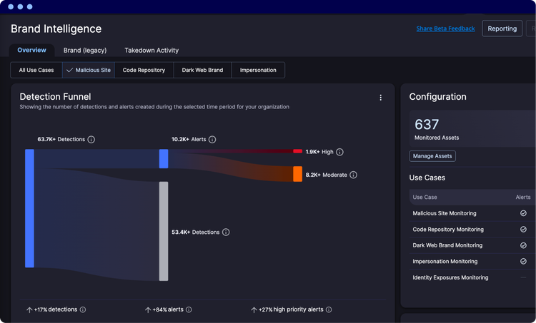This screenshot has height=323, width=536.
Task: Toggle alerts check for Code Repository Monitoring
Action: tap(523, 229)
